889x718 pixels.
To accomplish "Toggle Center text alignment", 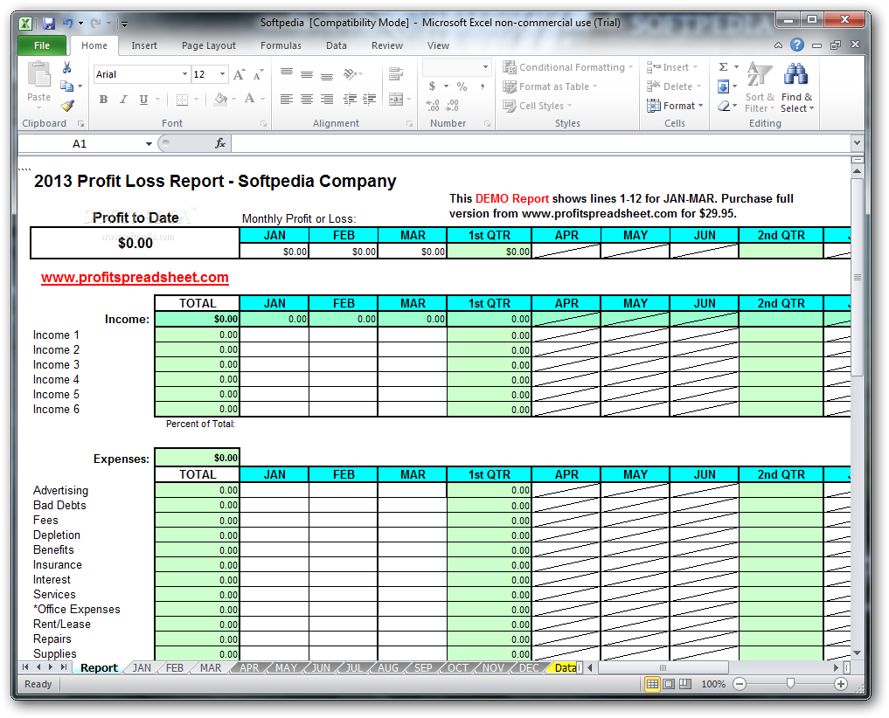I will click(307, 100).
